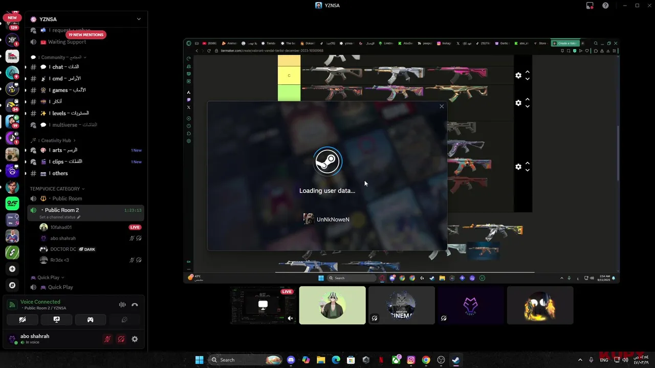Open the soundboard button
The image size is (655, 368).
(124, 319)
